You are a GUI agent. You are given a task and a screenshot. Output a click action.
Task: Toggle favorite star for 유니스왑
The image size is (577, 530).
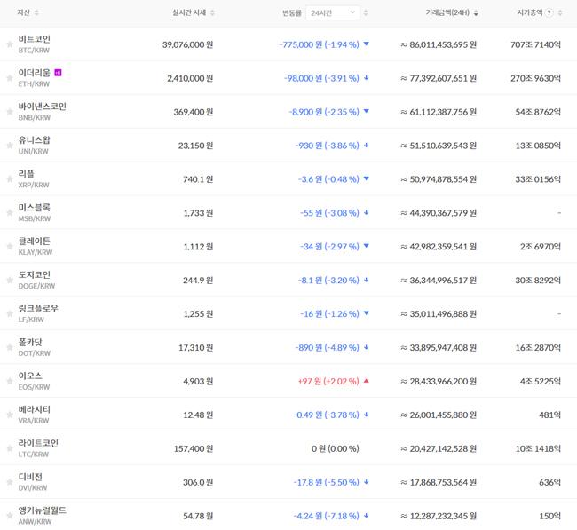(x=10, y=145)
